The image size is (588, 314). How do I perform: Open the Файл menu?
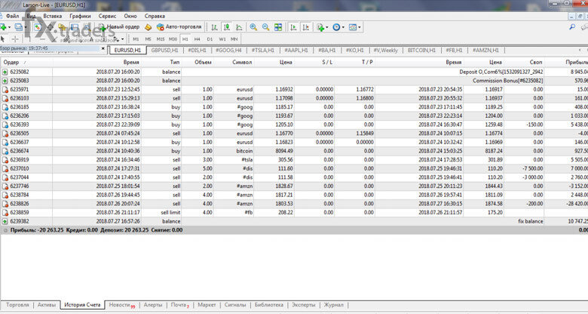click(12, 16)
